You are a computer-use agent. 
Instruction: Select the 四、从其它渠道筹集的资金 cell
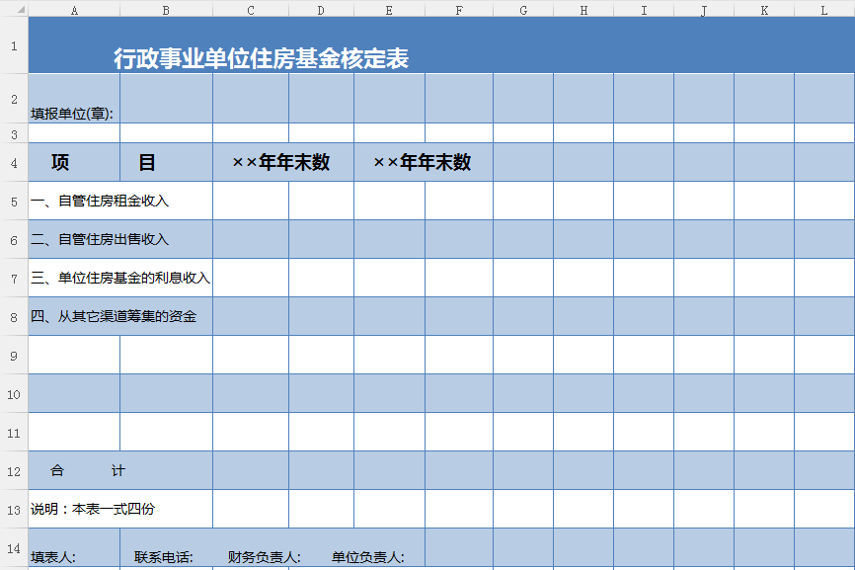114,316
